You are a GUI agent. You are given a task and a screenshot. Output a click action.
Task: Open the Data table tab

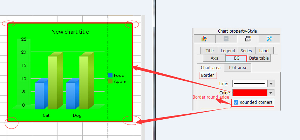(259, 58)
